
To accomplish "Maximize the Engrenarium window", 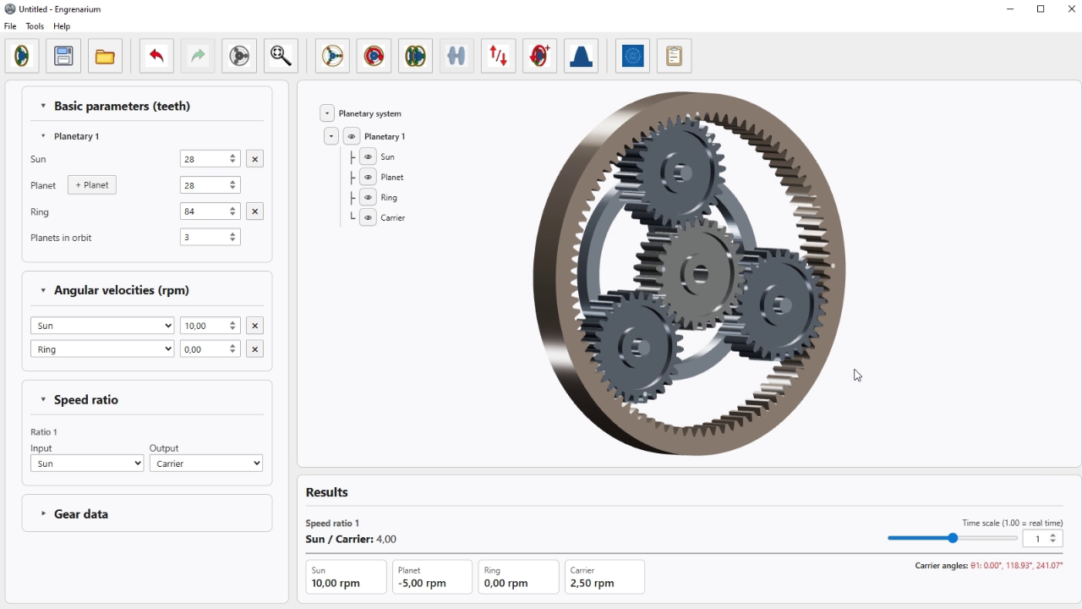I will click(1041, 9).
